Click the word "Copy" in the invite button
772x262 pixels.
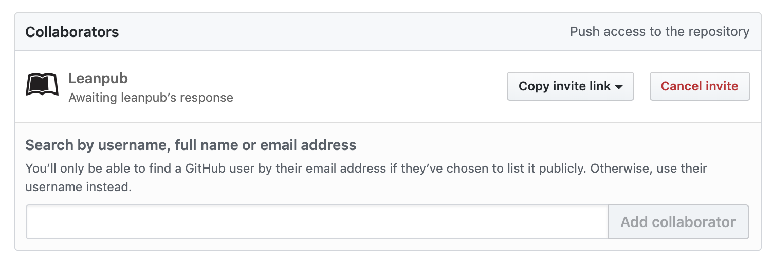[x=534, y=86]
